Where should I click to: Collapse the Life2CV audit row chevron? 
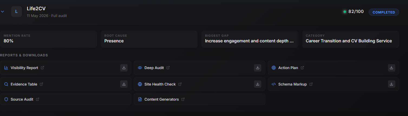(x=2, y=12)
